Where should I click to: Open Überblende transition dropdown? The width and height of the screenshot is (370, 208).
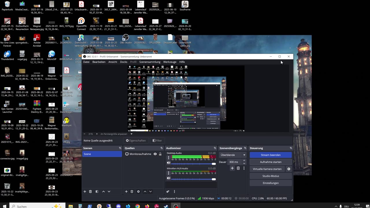pyautogui.click(x=233, y=155)
